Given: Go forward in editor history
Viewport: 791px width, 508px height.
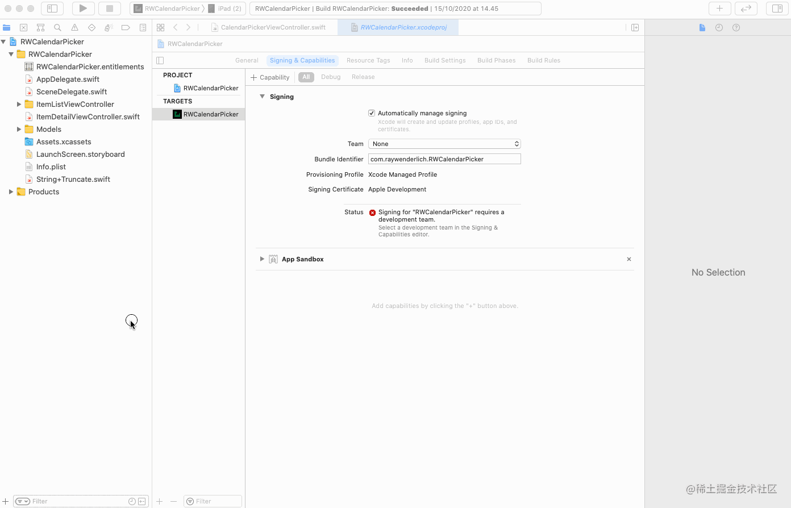Looking at the screenshot, I should (189, 27).
